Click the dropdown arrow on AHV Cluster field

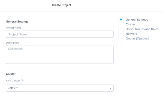[x=110, y=88]
